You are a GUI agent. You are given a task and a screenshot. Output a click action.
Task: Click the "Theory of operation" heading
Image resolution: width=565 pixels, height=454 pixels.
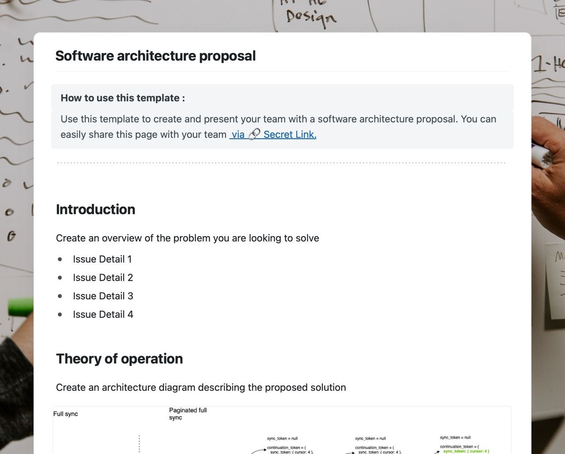[119, 359]
